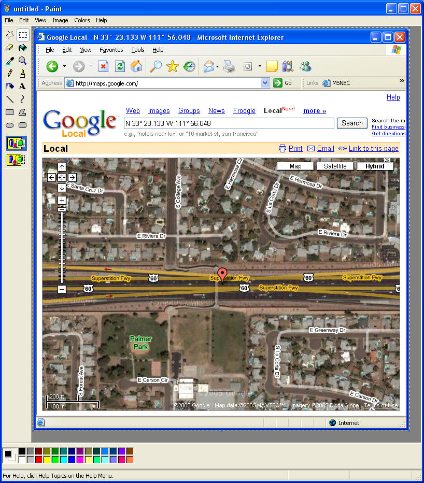The image size is (424, 483).
Task: Open the Froogle link
Action: point(244,110)
